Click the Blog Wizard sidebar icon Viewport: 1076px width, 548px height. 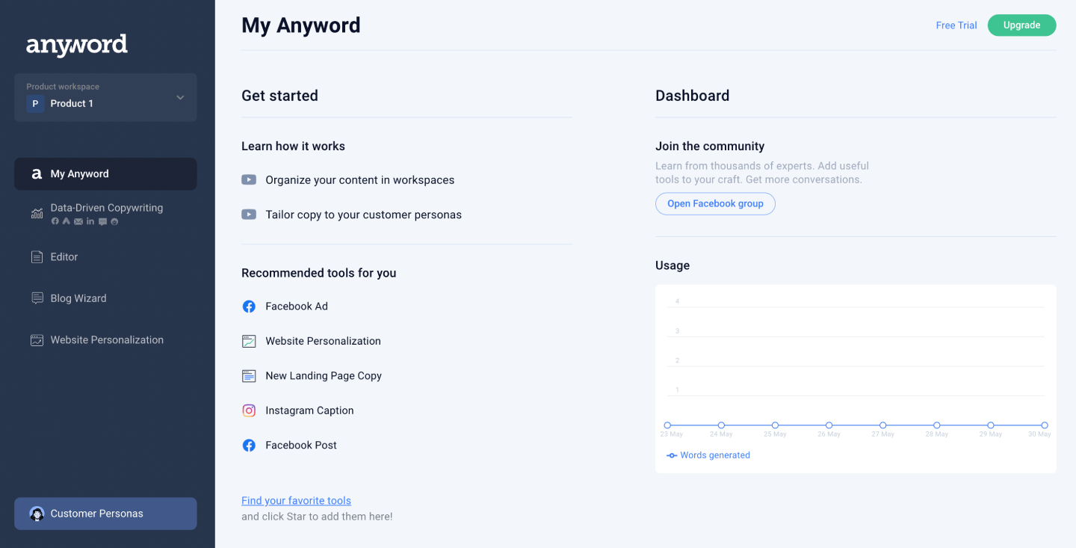tap(37, 298)
